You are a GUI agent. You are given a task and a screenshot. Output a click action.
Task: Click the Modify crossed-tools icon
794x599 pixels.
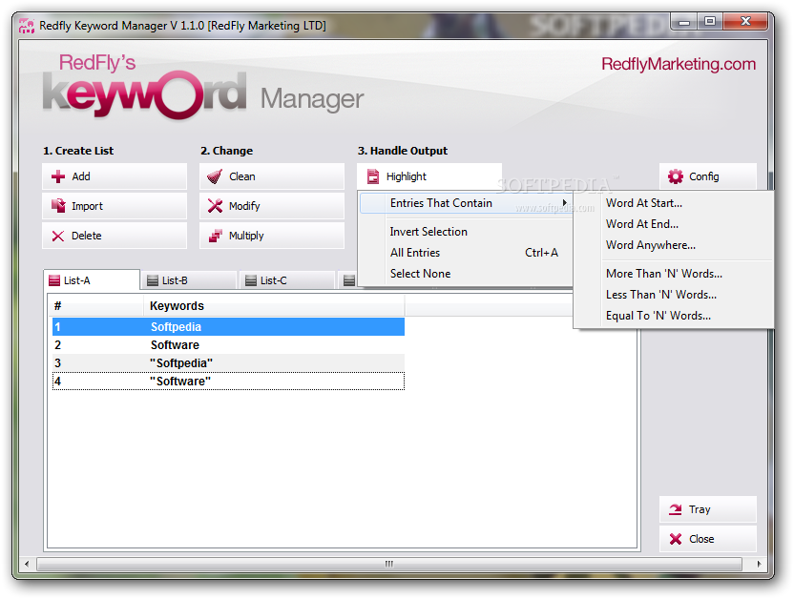[216, 206]
